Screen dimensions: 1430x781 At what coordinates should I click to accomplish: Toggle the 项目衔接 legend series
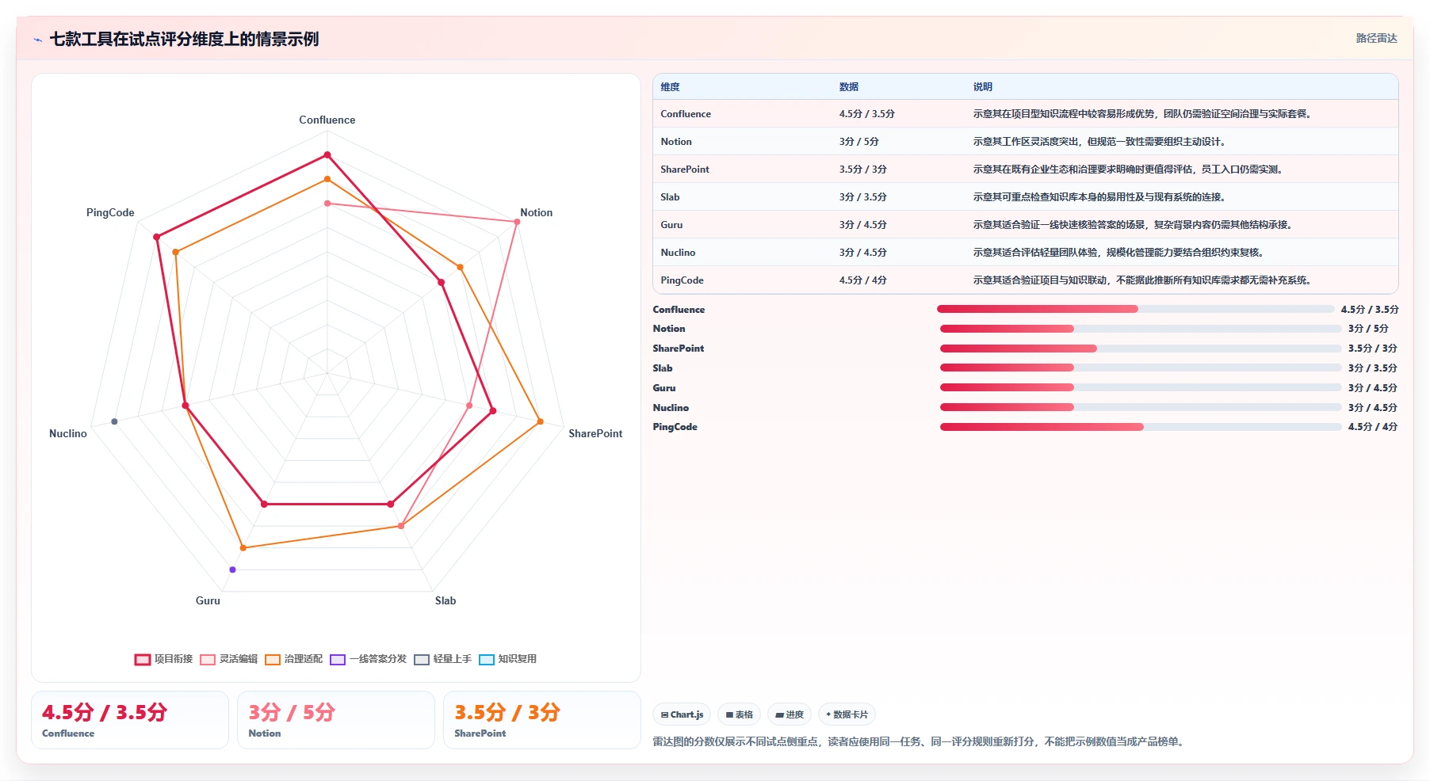tap(164, 659)
